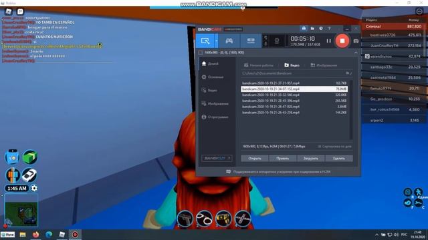Image resolution: width=428 pixels, height=240 pixels.
Task: Open the orange and blue team switch icon
Action: click(13, 175)
